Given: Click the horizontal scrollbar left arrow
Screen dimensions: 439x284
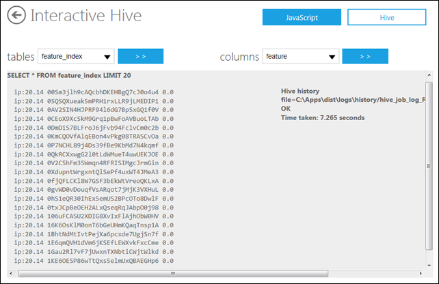Looking at the screenshot, I should click(11, 273).
